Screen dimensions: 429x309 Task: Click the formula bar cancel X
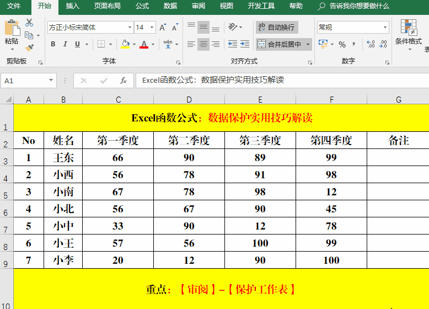(84, 81)
